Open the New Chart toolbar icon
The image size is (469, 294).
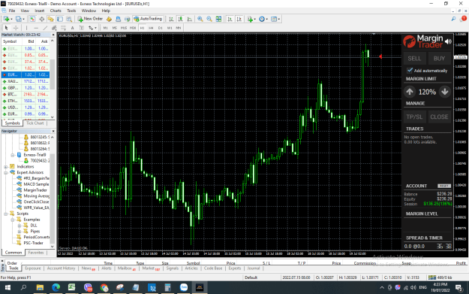pyautogui.click(x=6, y=19)
